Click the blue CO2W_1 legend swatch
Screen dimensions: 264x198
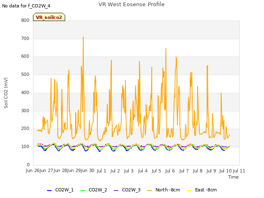coord(49,191)
